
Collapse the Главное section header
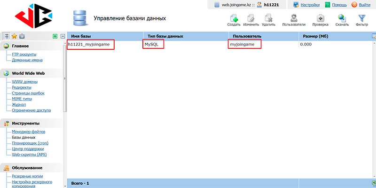[31, 46]
